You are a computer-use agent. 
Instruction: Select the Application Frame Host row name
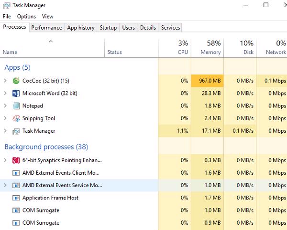(50, 198)
